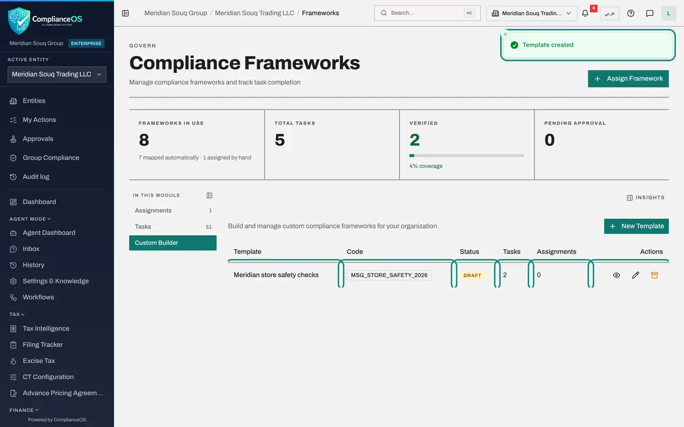The height and width of the screenshot is (427, 684).
Task: Open the Insights panel
Action: pyautogui.click(x=646, y=197)
